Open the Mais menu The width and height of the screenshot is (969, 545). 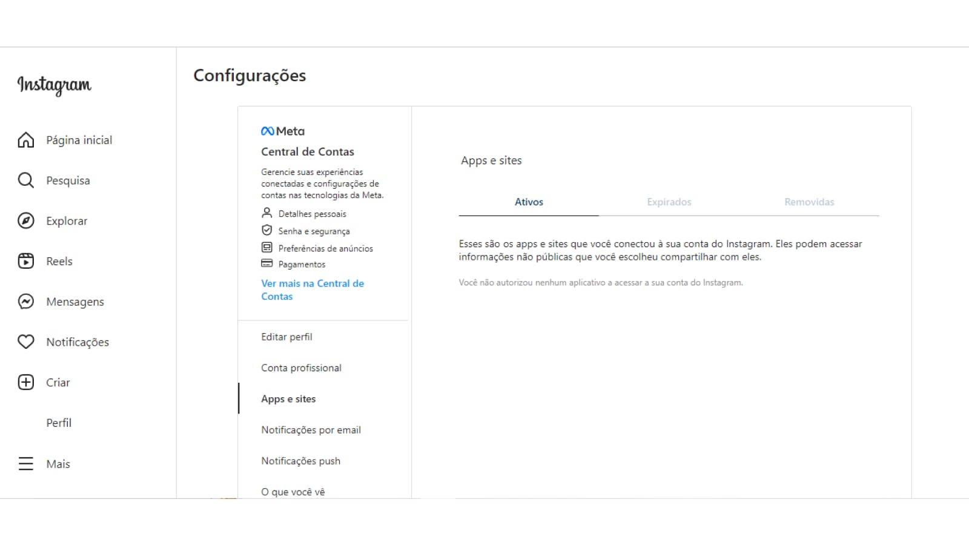coord(58,464)
